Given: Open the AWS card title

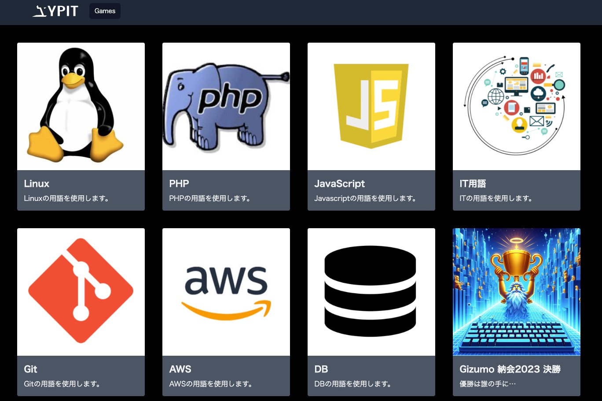Looking at the screenshot, I should (180, 369).
